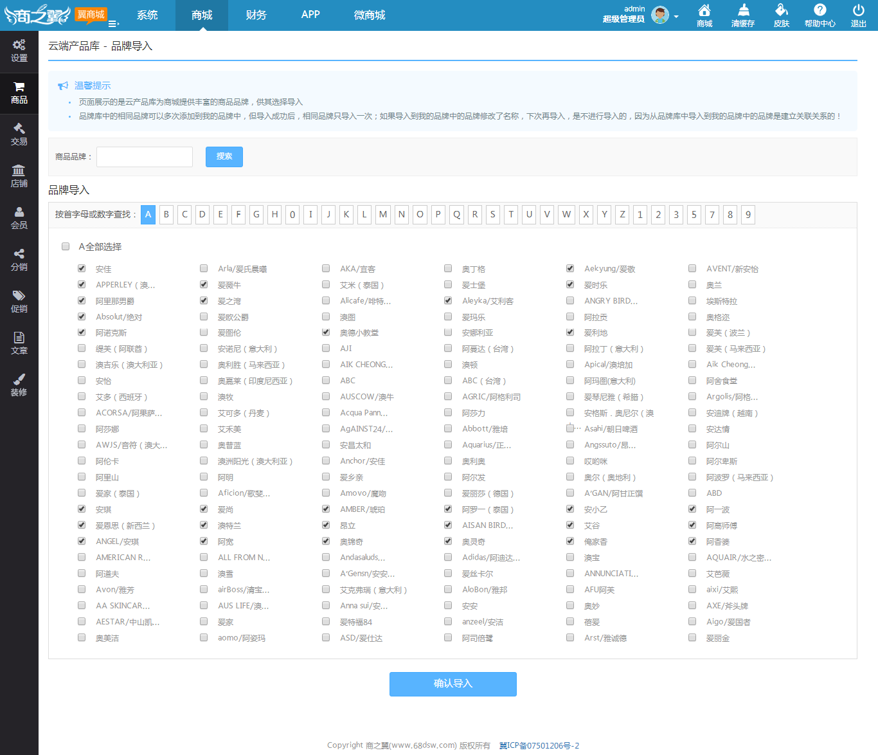878x755 pixels.
Task: Switch to the 财务 top menu
Action: 256,15
